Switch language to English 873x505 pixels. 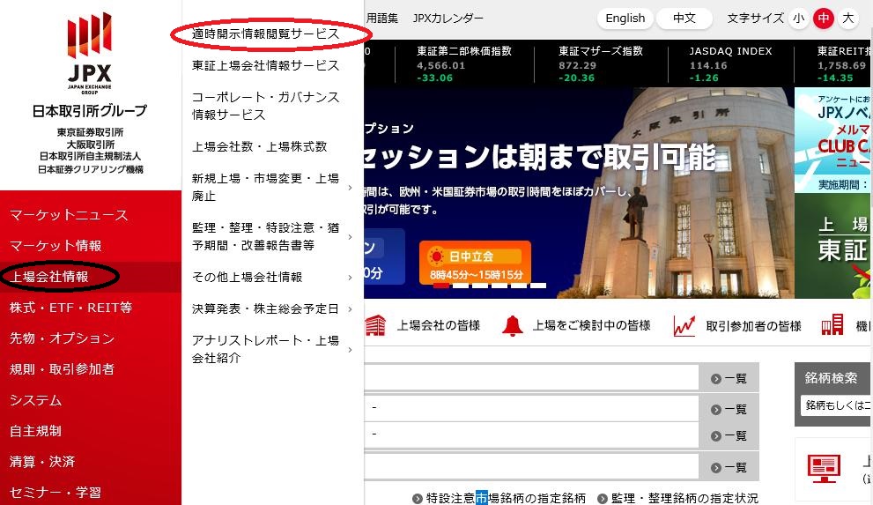[625, 19]
